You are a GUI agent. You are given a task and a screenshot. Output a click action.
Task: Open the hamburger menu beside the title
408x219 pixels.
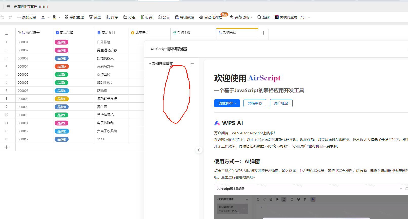(x=8, y=7)
